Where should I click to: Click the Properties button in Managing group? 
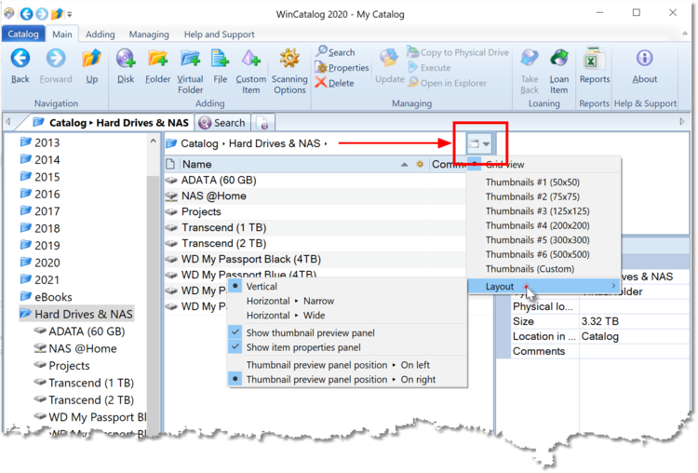[342, 68]
